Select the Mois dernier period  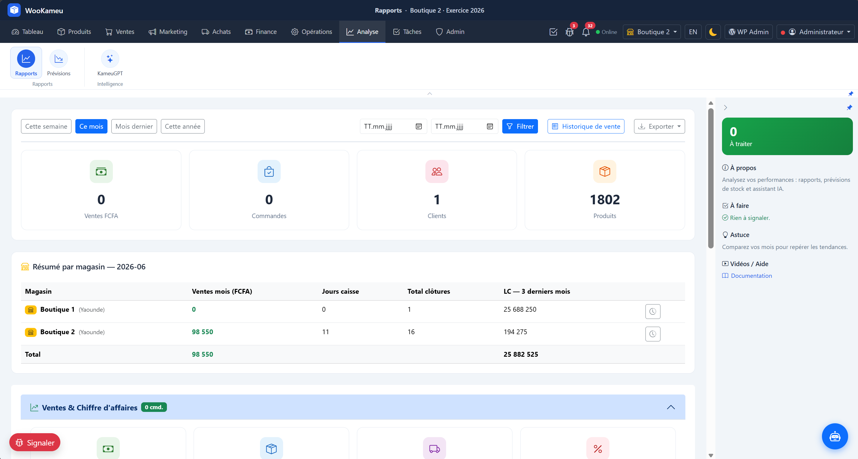coord(134,127)
